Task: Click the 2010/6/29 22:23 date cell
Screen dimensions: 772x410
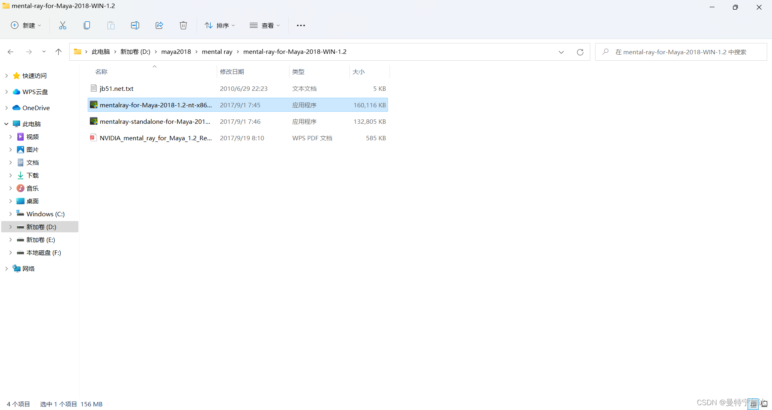Action: (x=244, y=88)
